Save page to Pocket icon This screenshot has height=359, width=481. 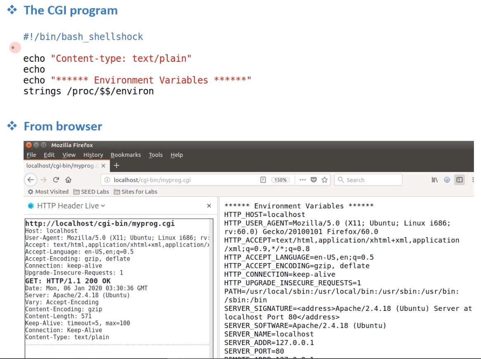point(314,180)
